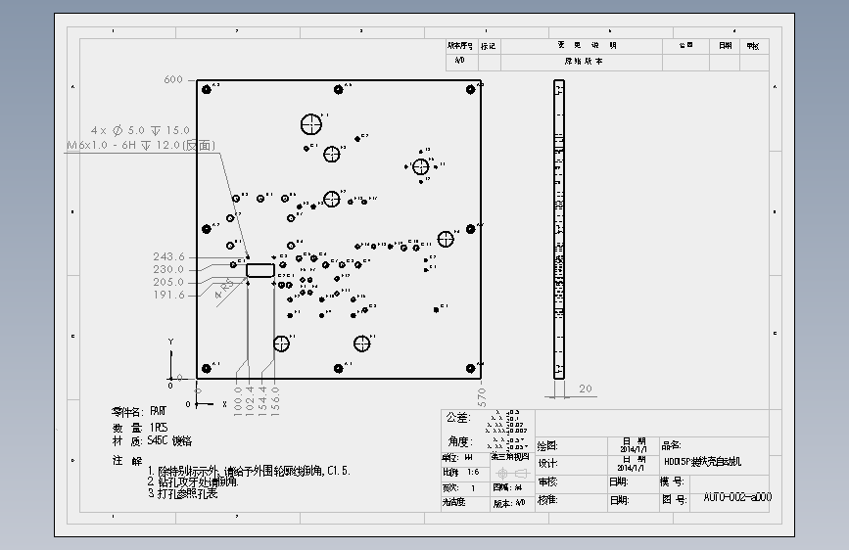The width and height of the screenshot is (849, 550).
Task: Click the '4 R3' fillet radius annotation
Action: [x=223, y=289]
